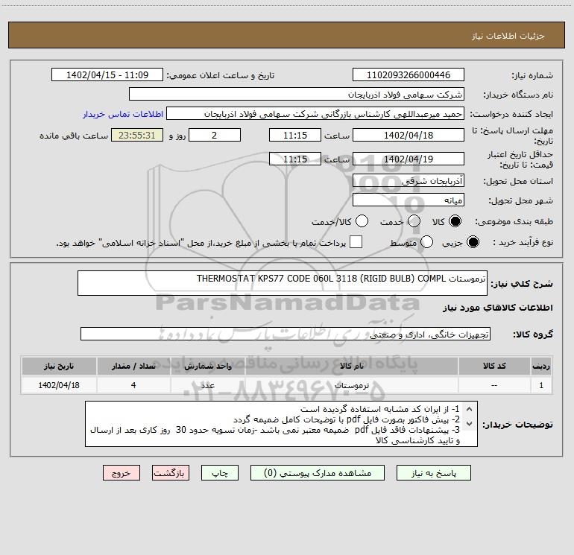Click the ترموستات item name cell
Screen dimensions: 574x555
tap(351, 385)
